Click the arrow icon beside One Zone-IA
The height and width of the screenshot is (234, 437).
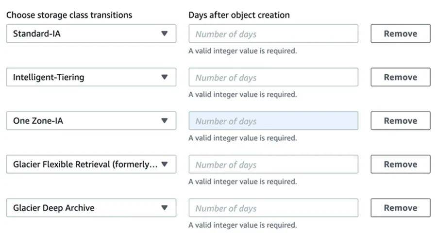pyautogui.click(x=165, y=120)
